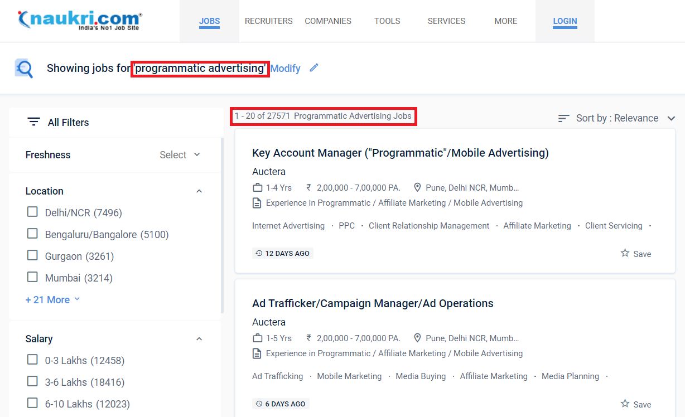
Task: Click rupee icon in Ad Trafficker card
Action: (x=308, y=338)
